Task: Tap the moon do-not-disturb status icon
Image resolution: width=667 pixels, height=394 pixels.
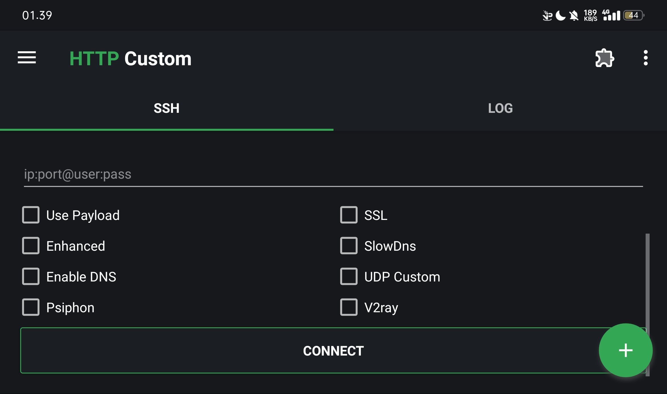Action: pos(560,15)
